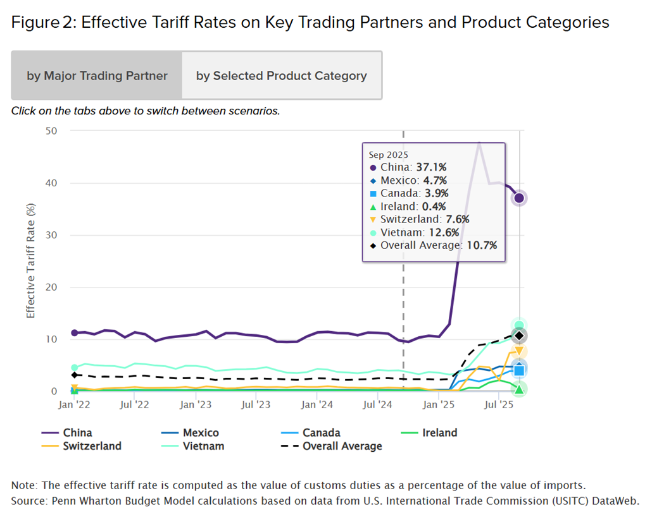Click the vertical dashed gray marker line
The image size is (652, 515).
(x=403, y=253)
